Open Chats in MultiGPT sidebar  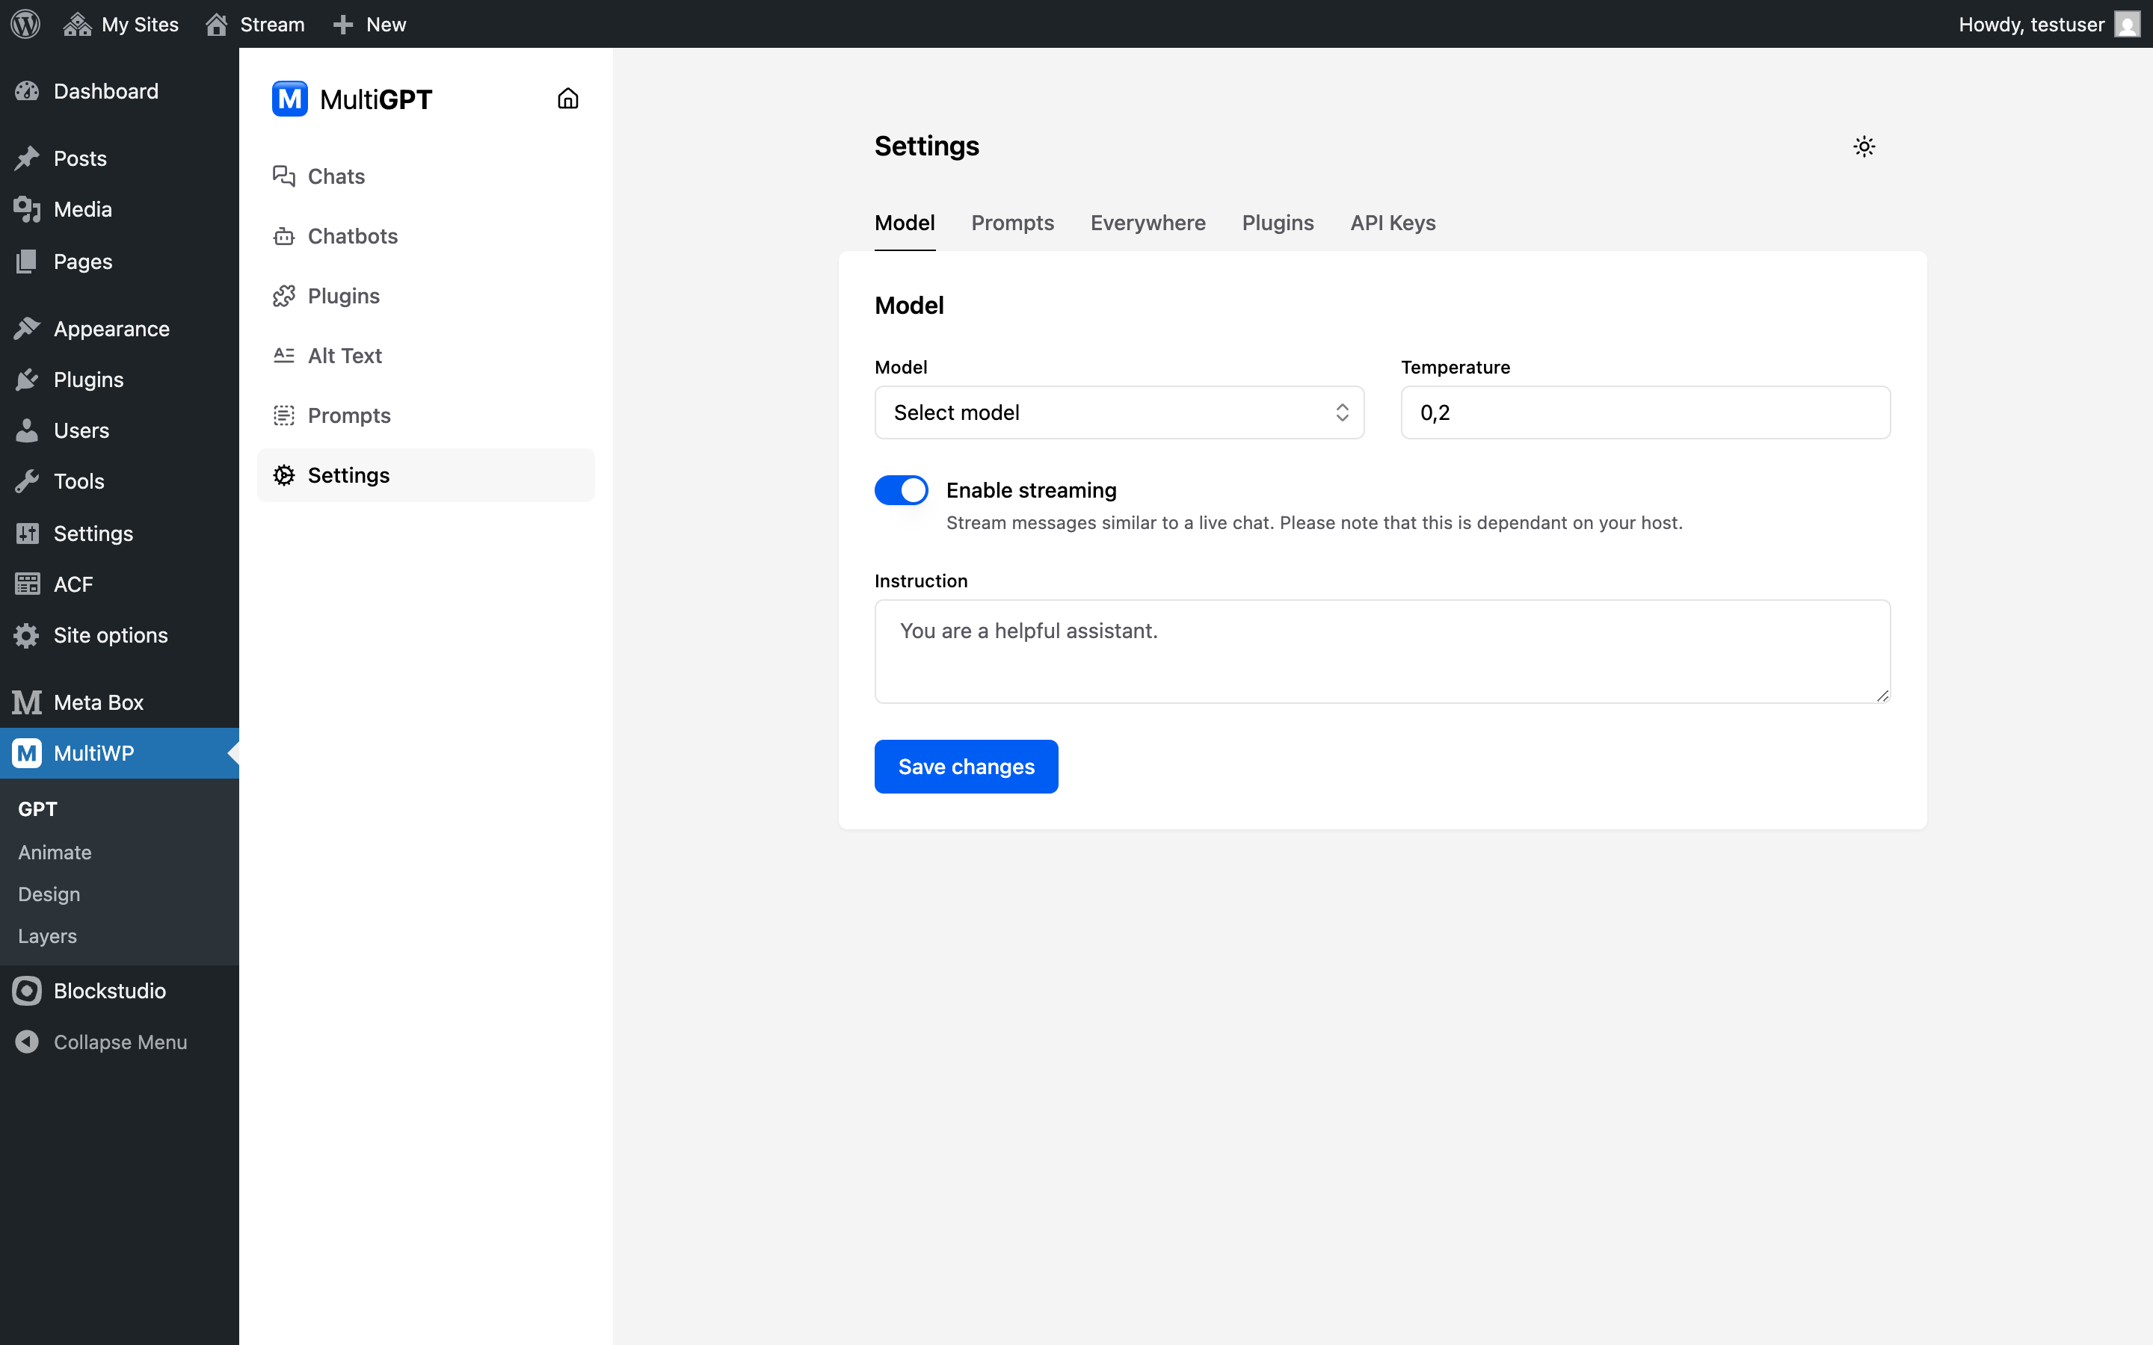(x=425, y=176)
